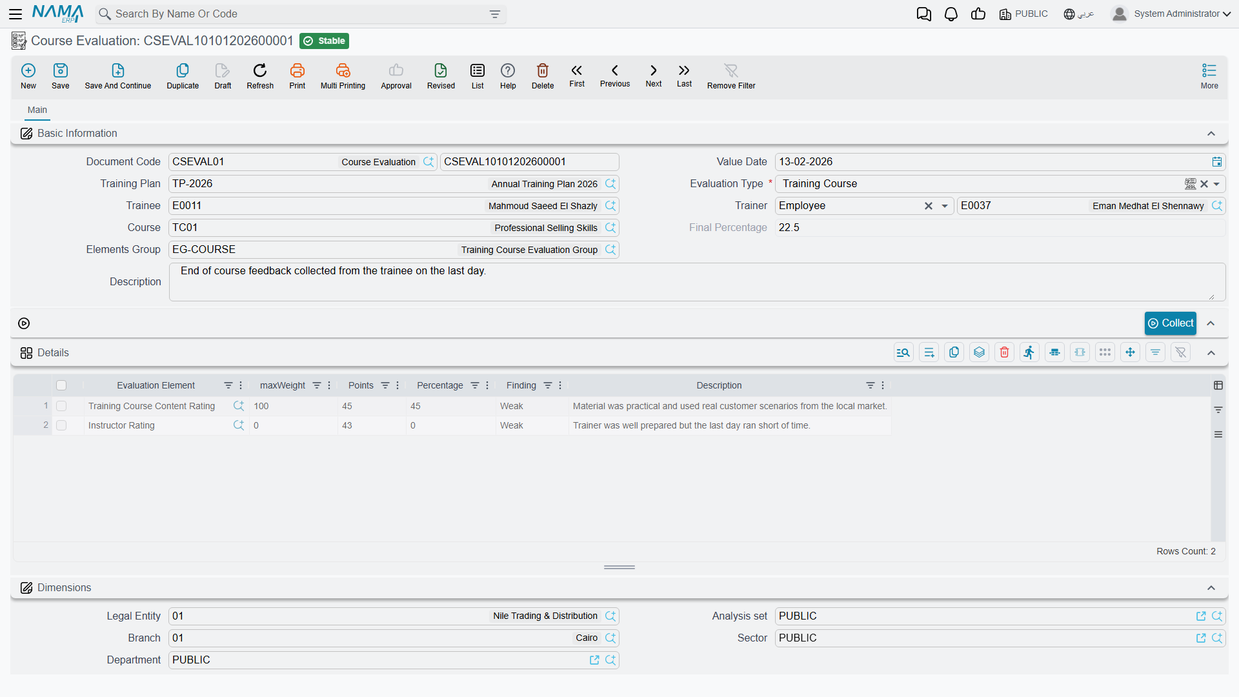Go to First record

tap(577, 75)
